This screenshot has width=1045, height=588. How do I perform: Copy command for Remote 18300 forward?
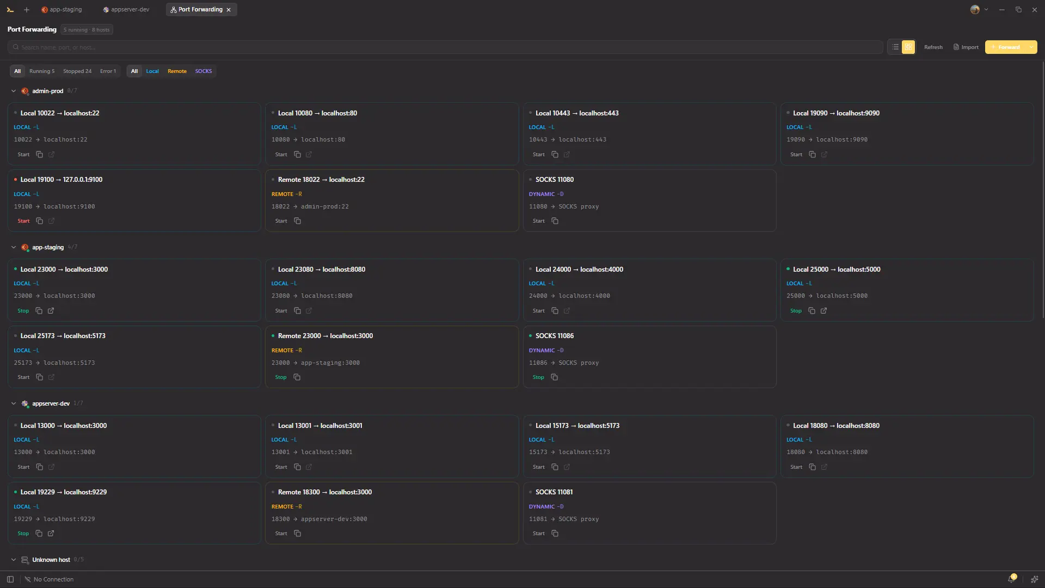coord(297,534)
